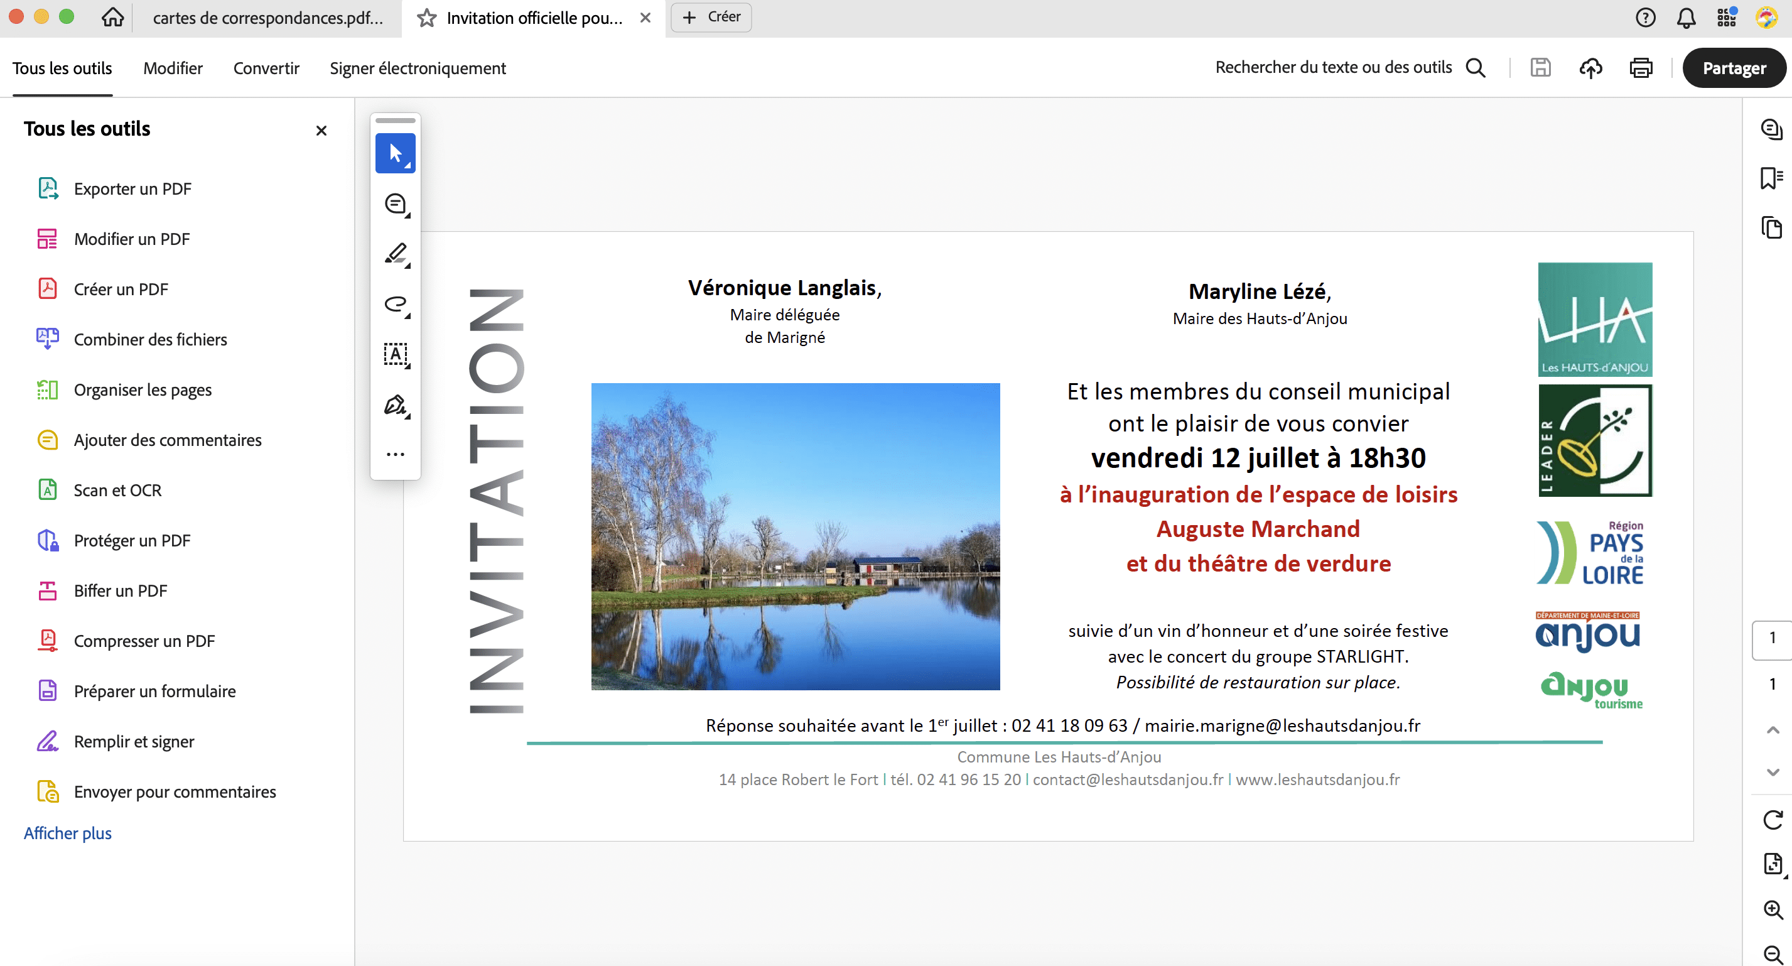
Task: Click the macOS green fullscreen button
Action: click(x=67, y=17)
